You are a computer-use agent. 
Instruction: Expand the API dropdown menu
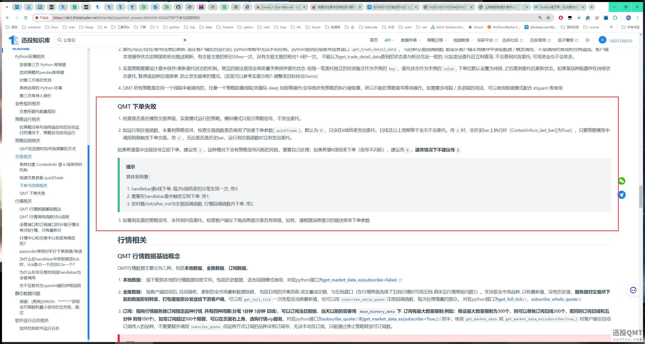[x=389, y=40]
